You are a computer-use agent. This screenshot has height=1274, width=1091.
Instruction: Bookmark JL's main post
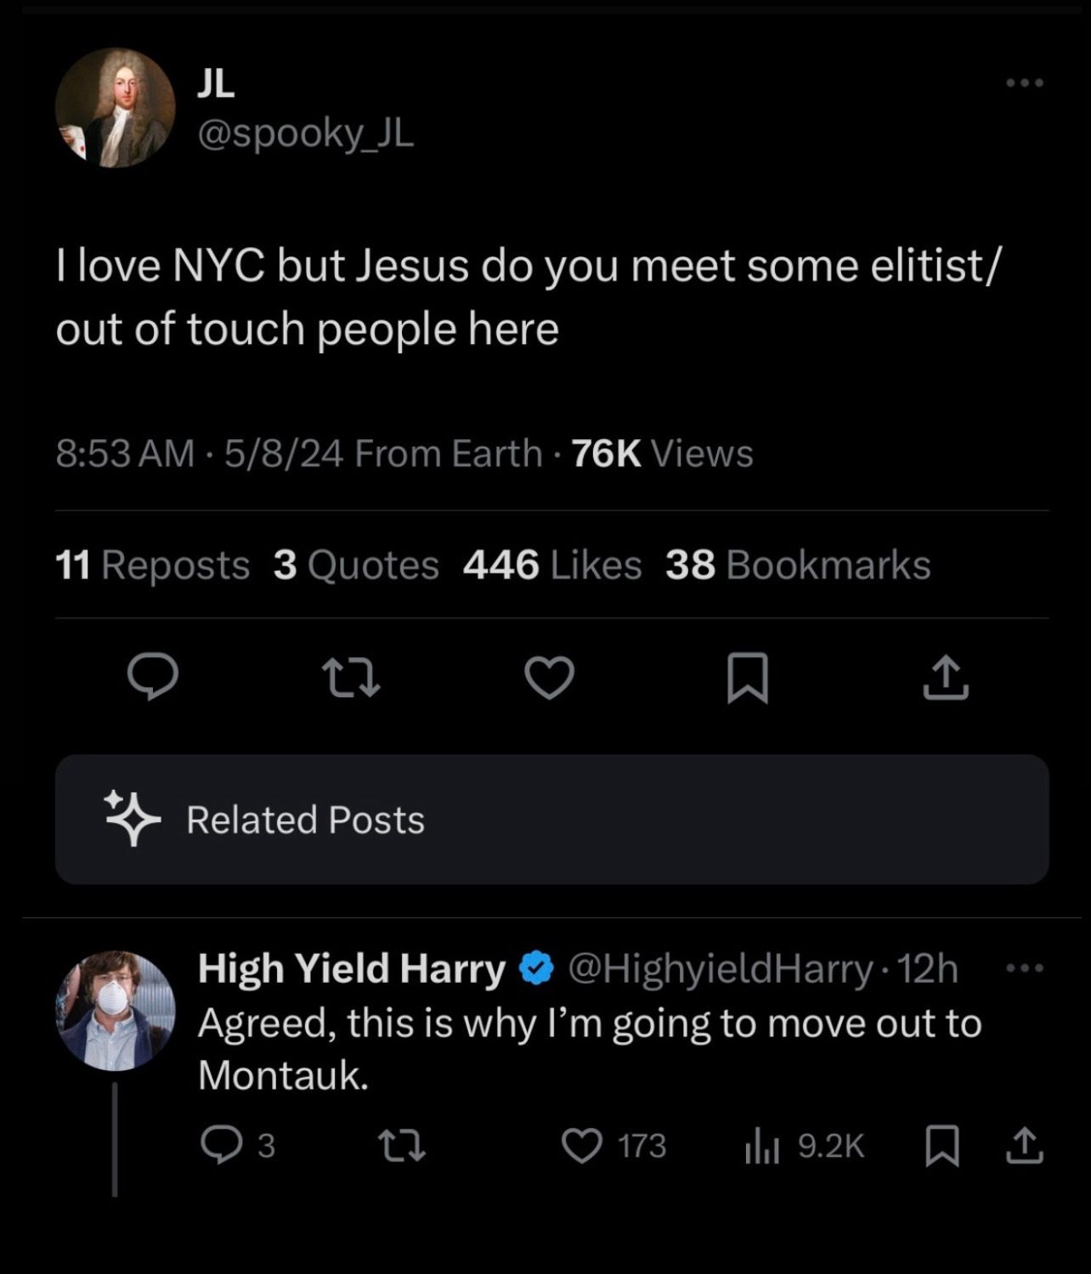748,679
